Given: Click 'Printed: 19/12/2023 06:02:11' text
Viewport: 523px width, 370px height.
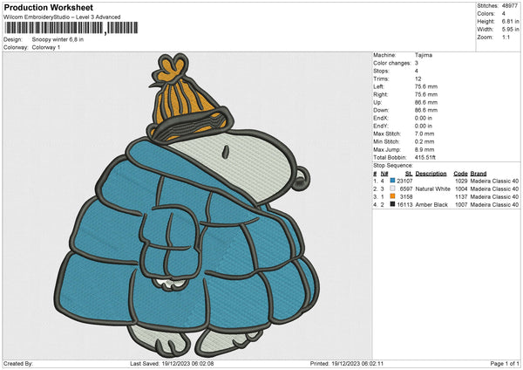Looking at the screenshot, I should tap(347, 363).
